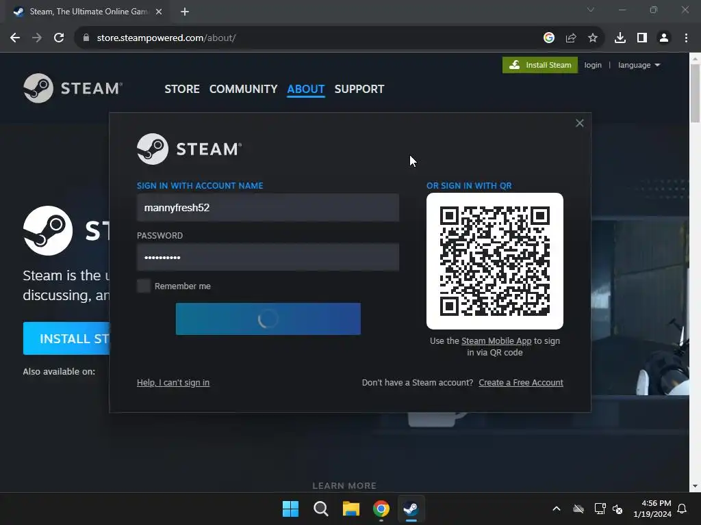This screenshot has height=525, width=701.
Task: Expand the language dropdown
Action: [x=639, y=65]
